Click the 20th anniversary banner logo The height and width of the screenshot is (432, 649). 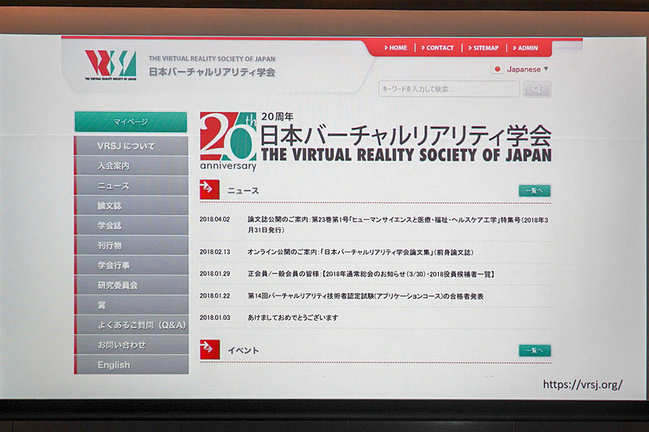pyautogui.click(x=228, y=141)
